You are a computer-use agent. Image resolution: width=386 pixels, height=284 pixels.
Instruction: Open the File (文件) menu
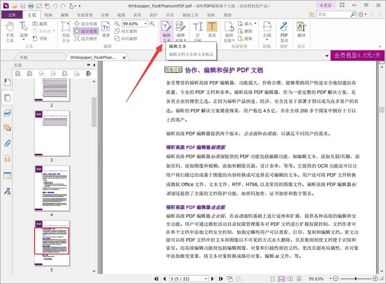tap(12, 15)
